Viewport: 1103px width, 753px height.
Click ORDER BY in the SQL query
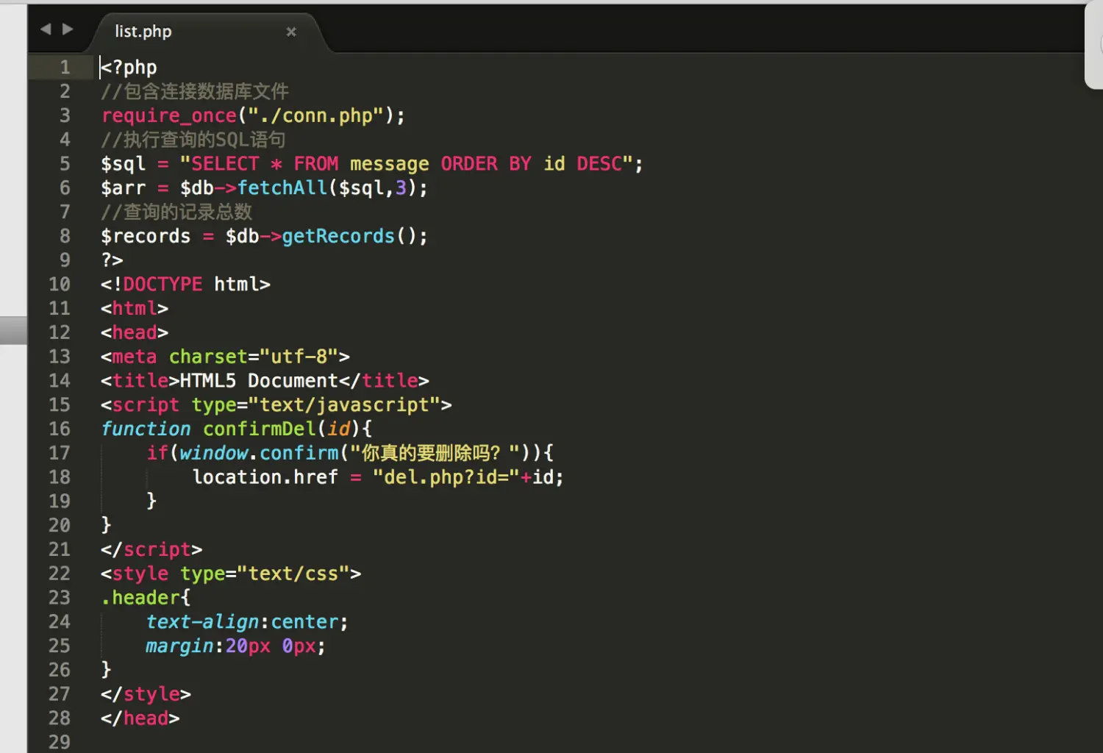(x=486, y=164)
